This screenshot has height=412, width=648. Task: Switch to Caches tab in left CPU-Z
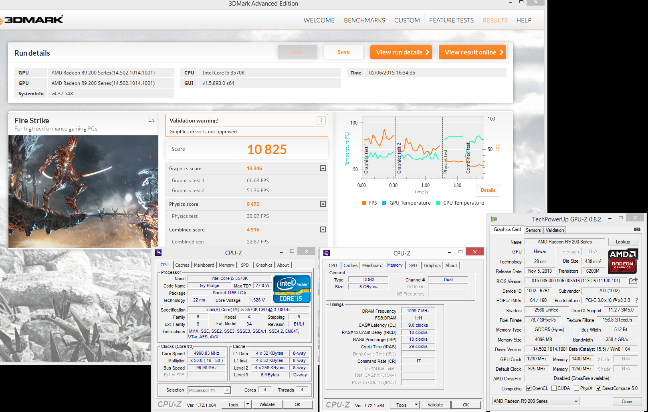182,265
